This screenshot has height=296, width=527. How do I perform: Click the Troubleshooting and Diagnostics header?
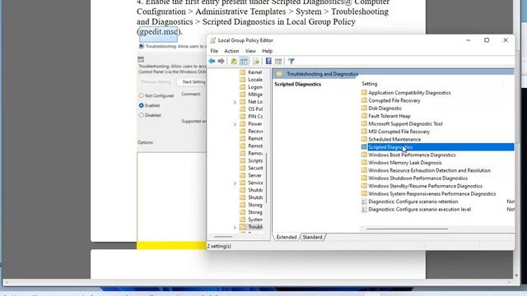322,74
